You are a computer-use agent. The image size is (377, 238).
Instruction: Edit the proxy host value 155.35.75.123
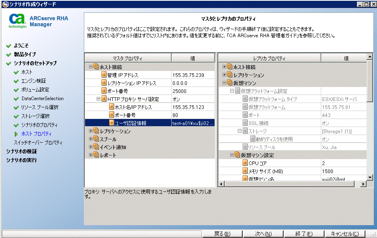click(x=193, y=107)
